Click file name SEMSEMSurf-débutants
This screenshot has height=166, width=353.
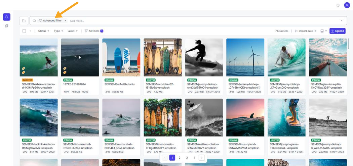click(120, 84)
